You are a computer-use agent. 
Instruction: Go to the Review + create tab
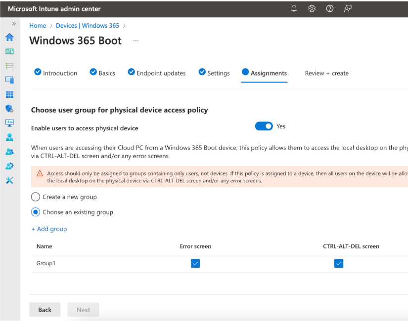(326, 73)
